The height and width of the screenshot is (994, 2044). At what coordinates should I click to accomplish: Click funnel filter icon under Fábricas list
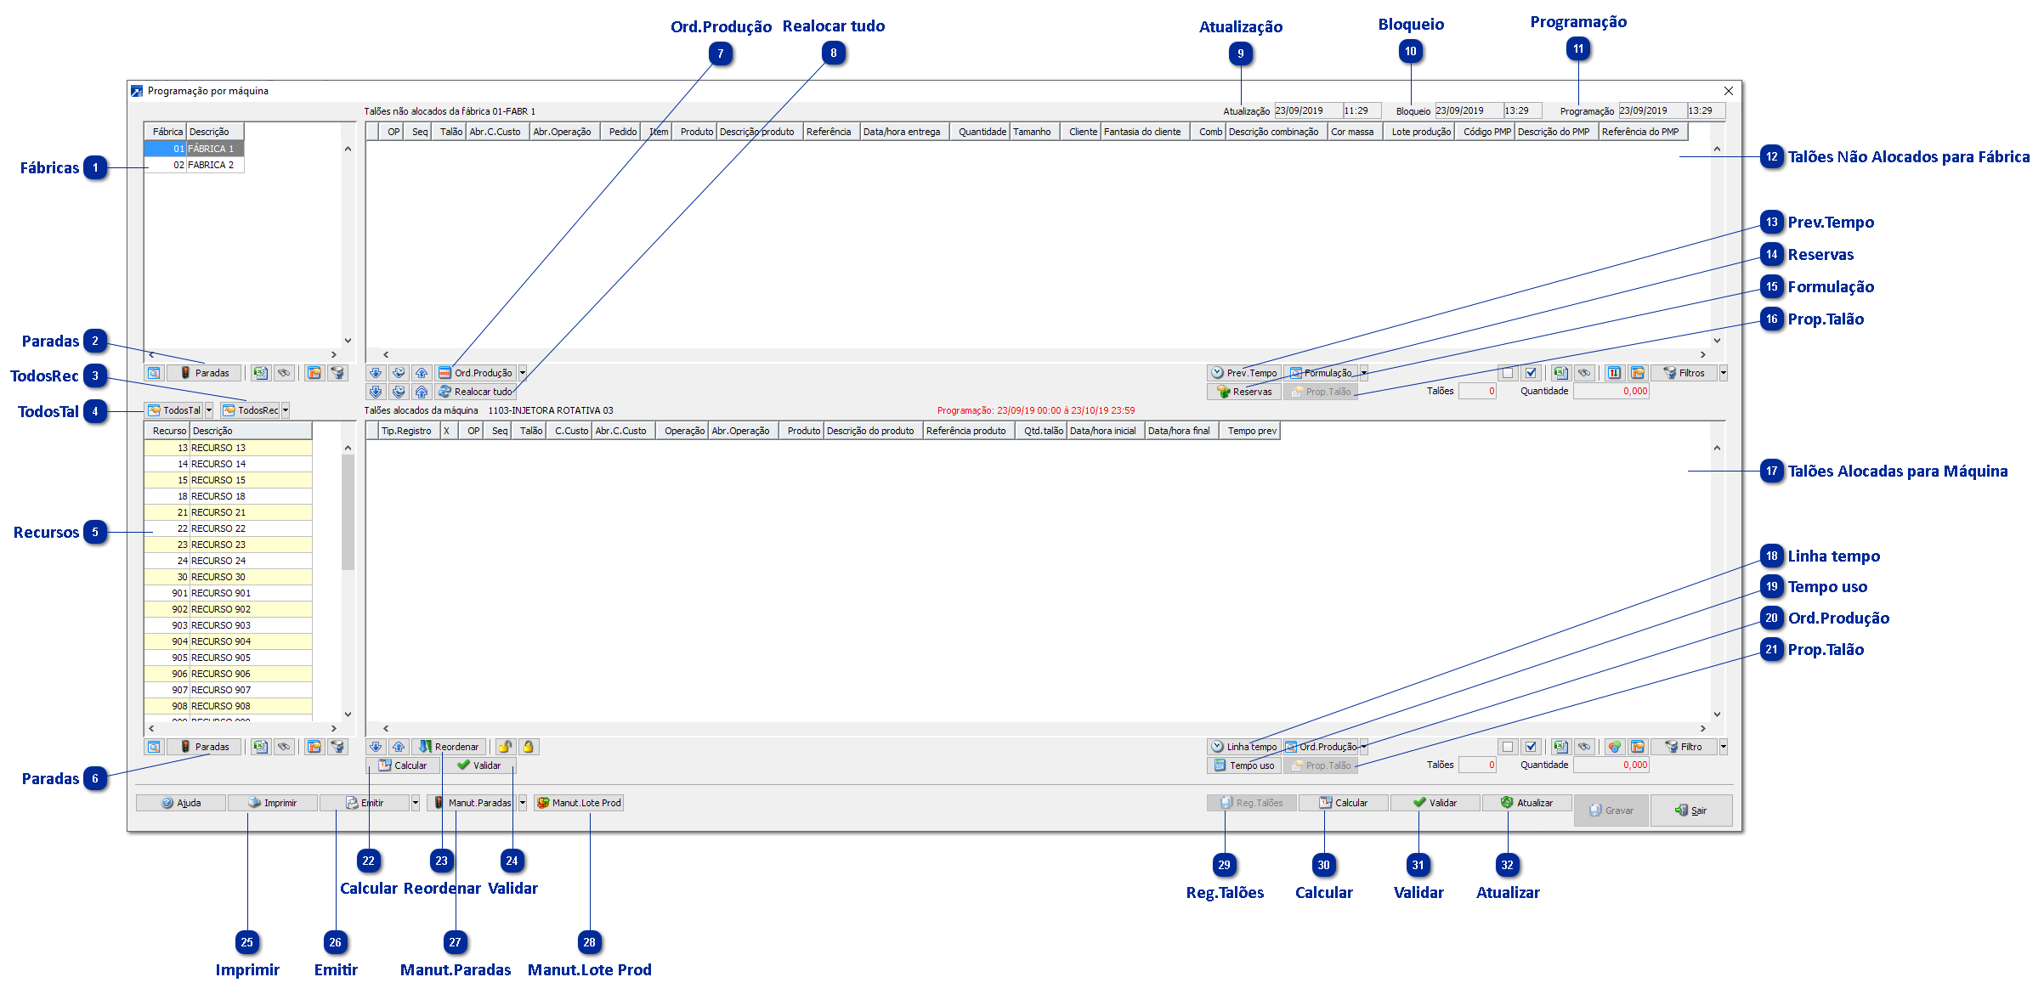point(338,373)
